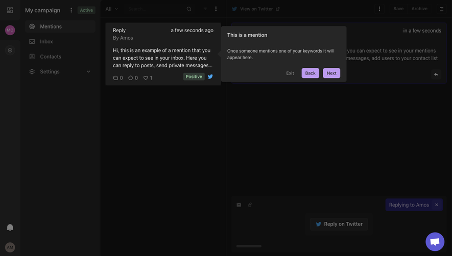Exit the onboarding tour
The image size is (452, 256).
(290, 73)
